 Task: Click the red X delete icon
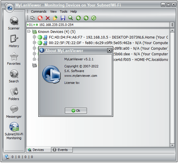48,18
